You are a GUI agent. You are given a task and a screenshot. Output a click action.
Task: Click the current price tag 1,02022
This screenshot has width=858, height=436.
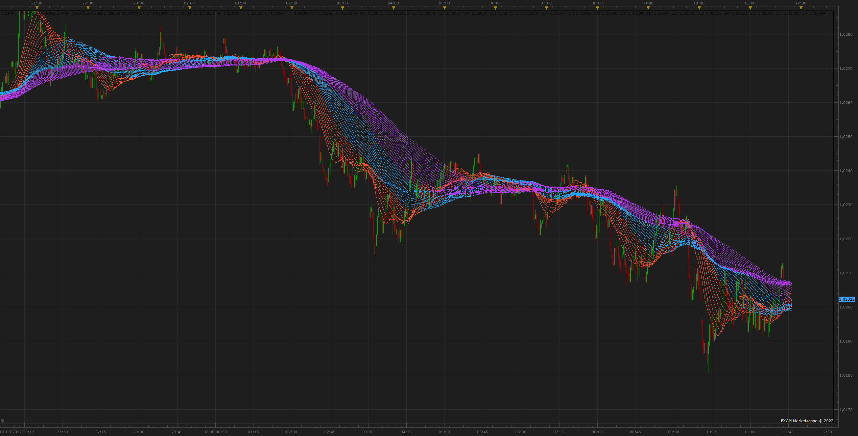pos(847,299)
